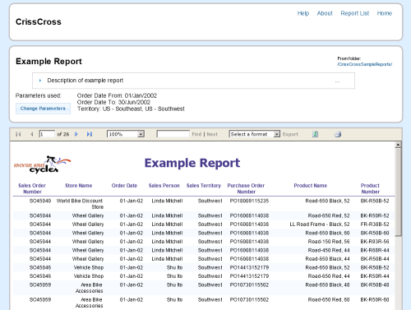Click Order Date From: 01/Jan/2002 text
Screen dimensions: 411x310
tap(117, 95)
